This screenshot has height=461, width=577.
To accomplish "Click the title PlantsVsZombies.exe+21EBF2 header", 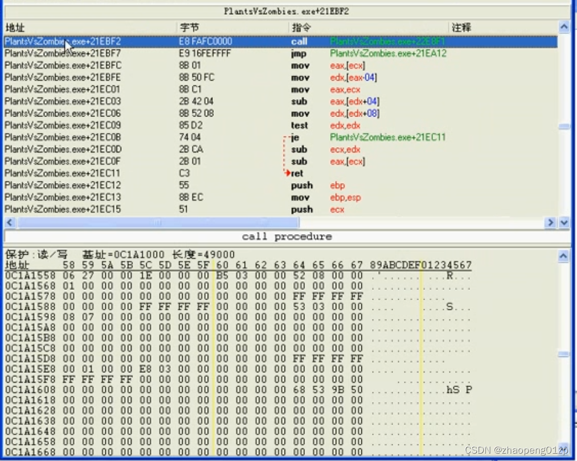I will point(287,11).
